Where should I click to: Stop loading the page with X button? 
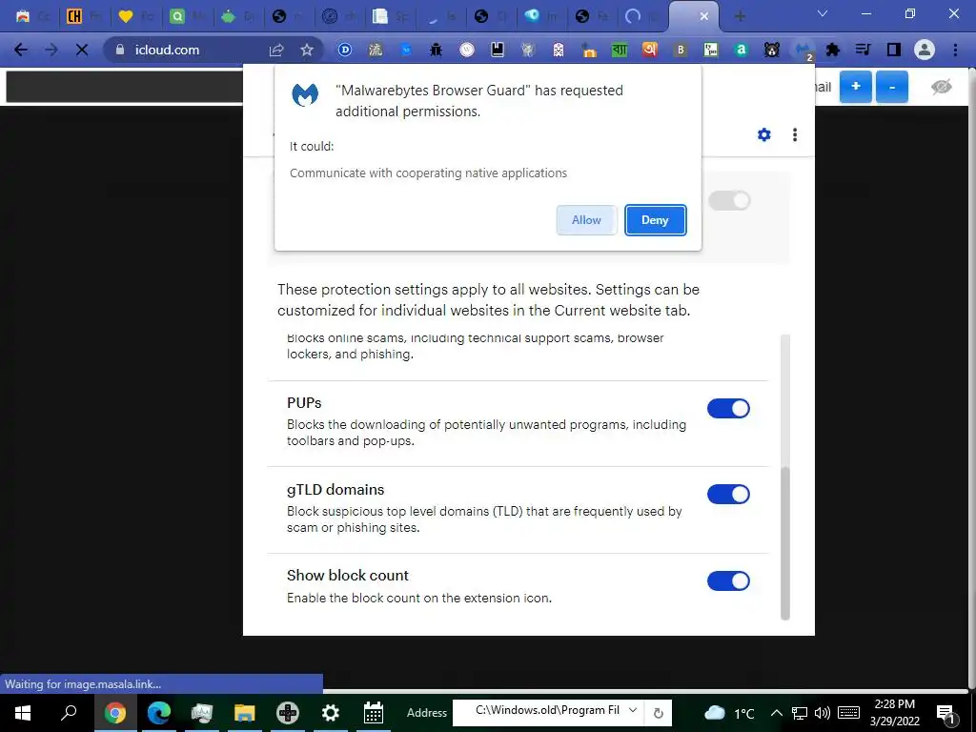click(82, 50)
